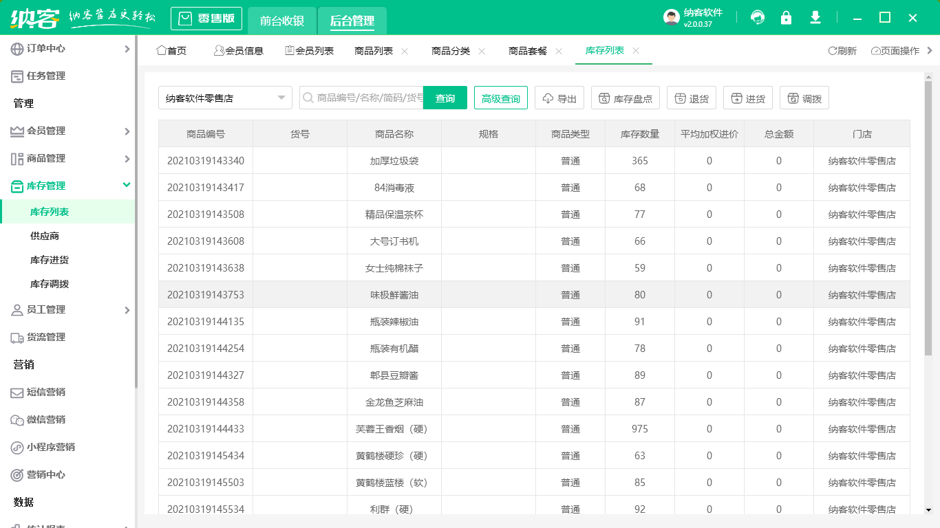
Task: Switch to the 前台收银 mode
Action: 282,21
